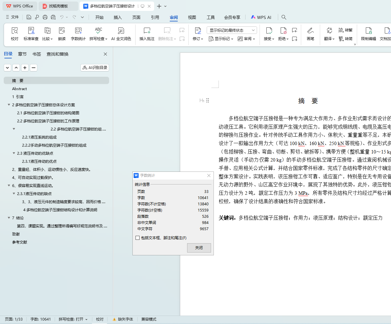Open 显示标记的最终状态 dropdown
Viewport: 391px width, 324px height.
(x=232, y=30)
